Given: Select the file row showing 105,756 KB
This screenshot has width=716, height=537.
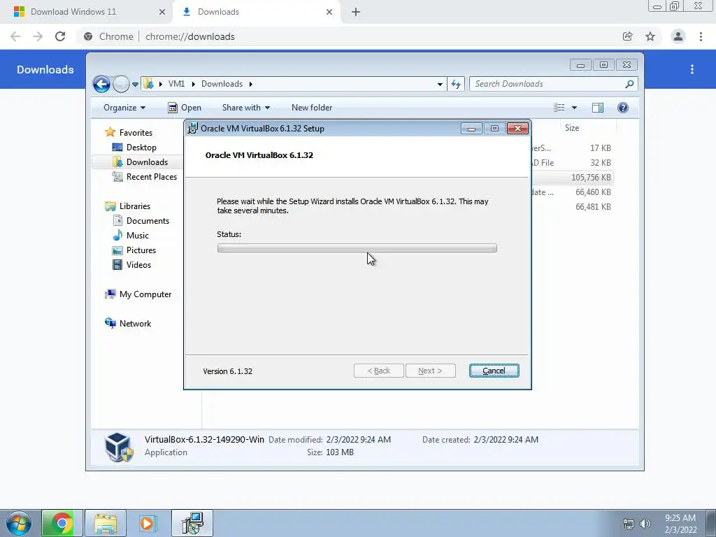Looking at the screenshot, I should 572,177.
